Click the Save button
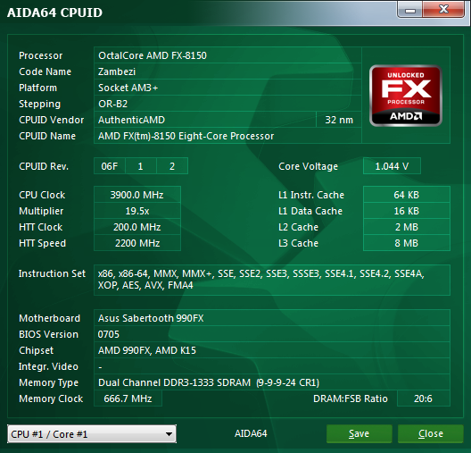Screen dimensions: 471x453 coord(359,433)
